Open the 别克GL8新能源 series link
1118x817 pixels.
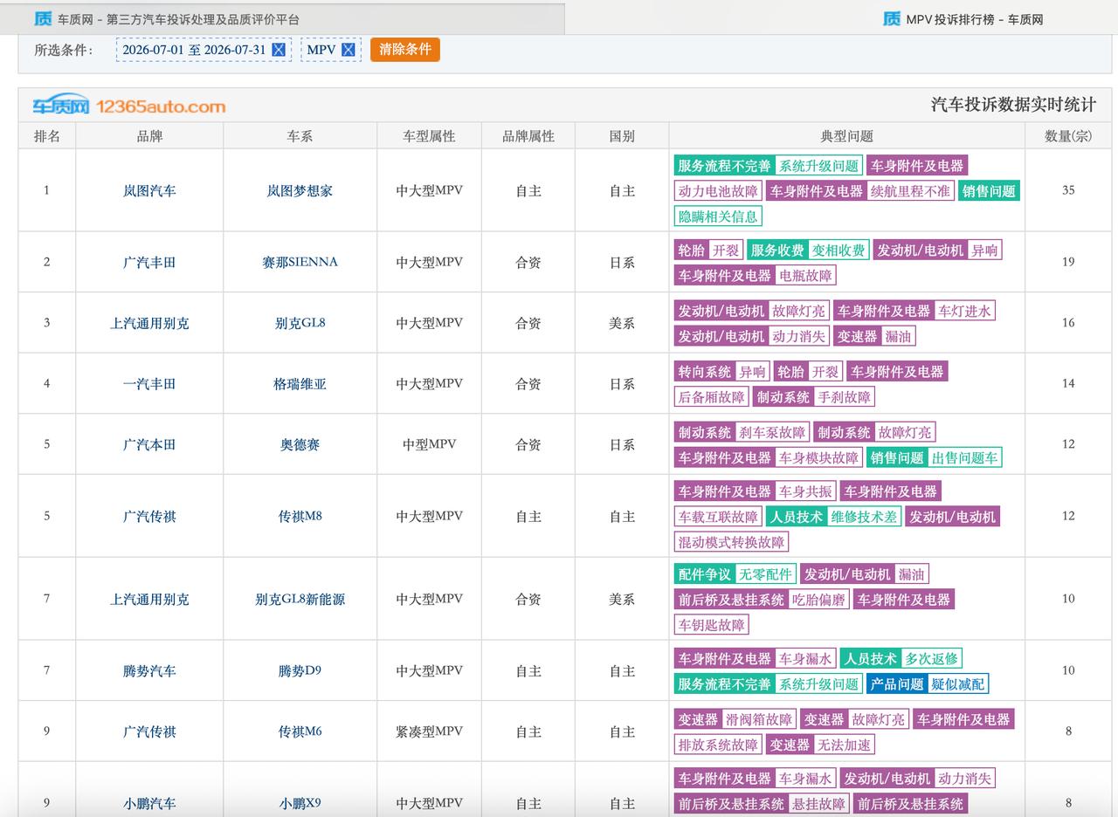coord(300,599)
